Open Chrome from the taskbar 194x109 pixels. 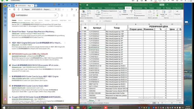[50, 108]
